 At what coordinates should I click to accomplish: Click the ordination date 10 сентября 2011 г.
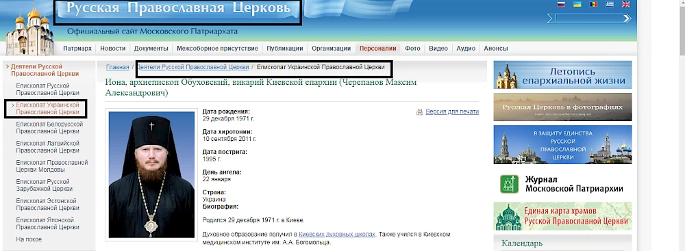pos(229,139)
